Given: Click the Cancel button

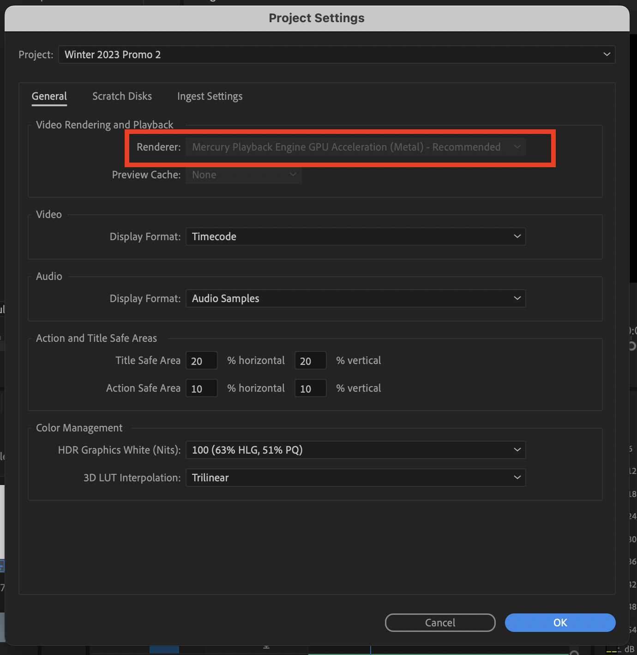Looking at the screenshot, I should (439, 622).
